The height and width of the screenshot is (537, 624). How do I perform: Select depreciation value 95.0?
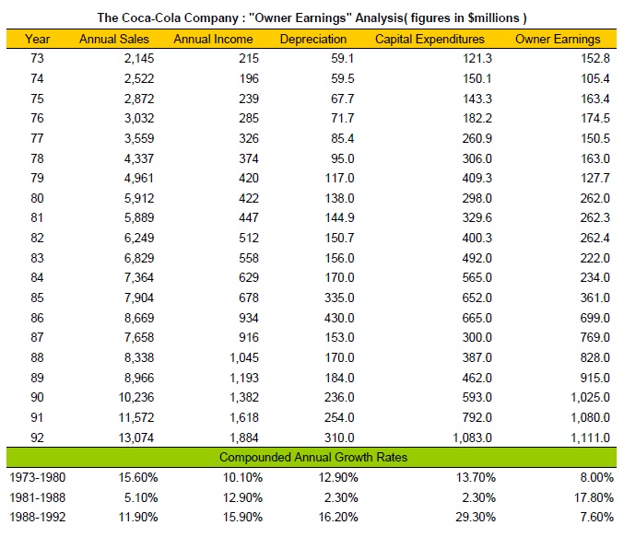click(342, 158)
